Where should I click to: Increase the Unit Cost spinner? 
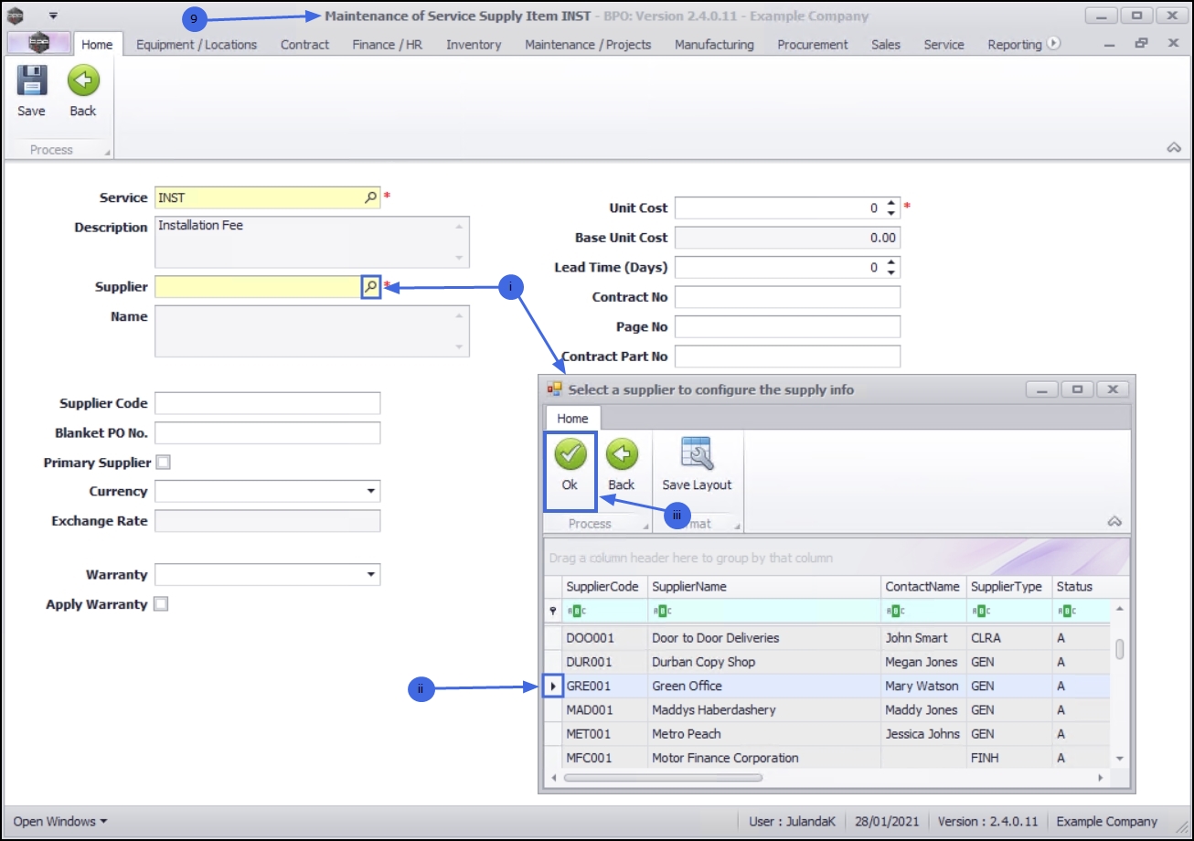(x=892, y=203)
